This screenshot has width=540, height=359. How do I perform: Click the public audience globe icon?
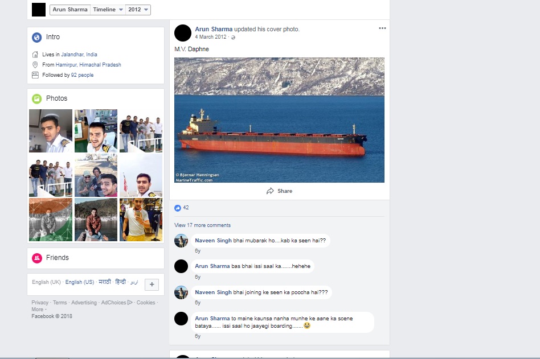(233, 38)
